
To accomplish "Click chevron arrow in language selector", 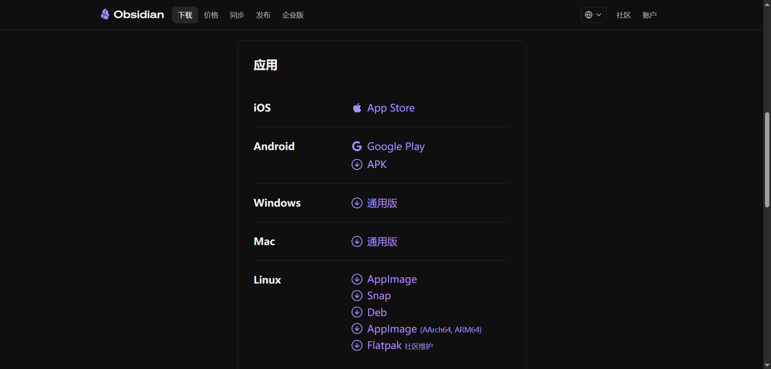I will pos(599,15).
